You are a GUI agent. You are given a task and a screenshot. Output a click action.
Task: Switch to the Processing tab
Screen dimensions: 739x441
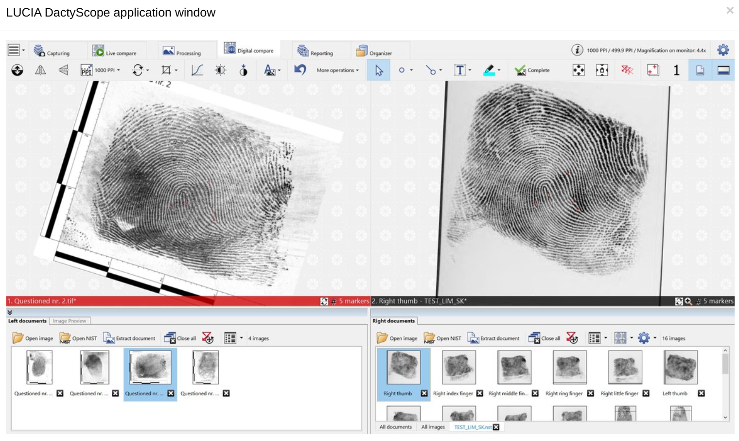[x=181, y=51]
